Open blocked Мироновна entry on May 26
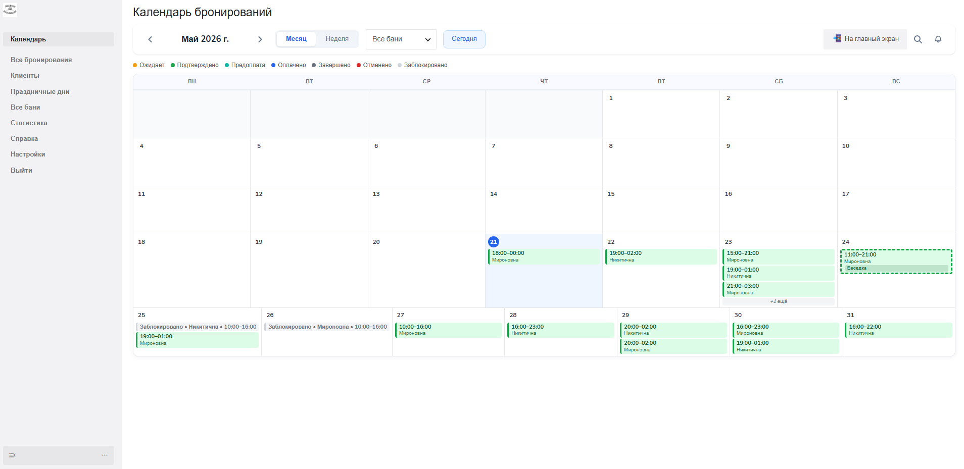The height and width of the screenshot is (469, 964). (x=327, y=327)
